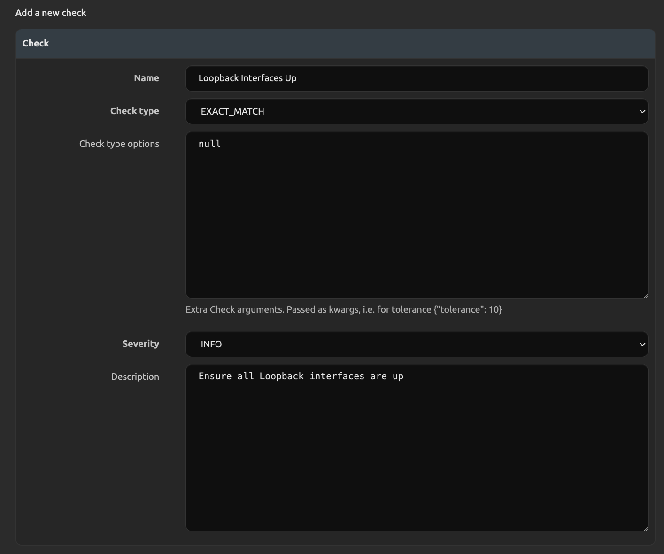
Task: Click the Severity field label
Action: pyautogui.click(x=140, y=344)
